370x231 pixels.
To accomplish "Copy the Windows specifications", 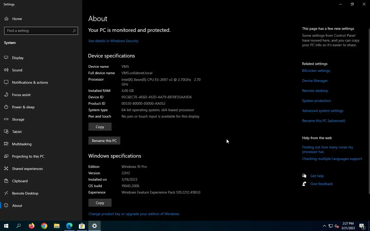I will click(x=100, y=203).
